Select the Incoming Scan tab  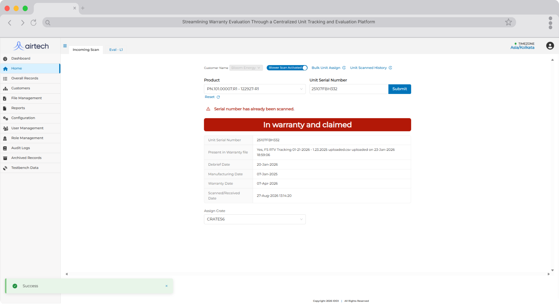tap(86, 50)
